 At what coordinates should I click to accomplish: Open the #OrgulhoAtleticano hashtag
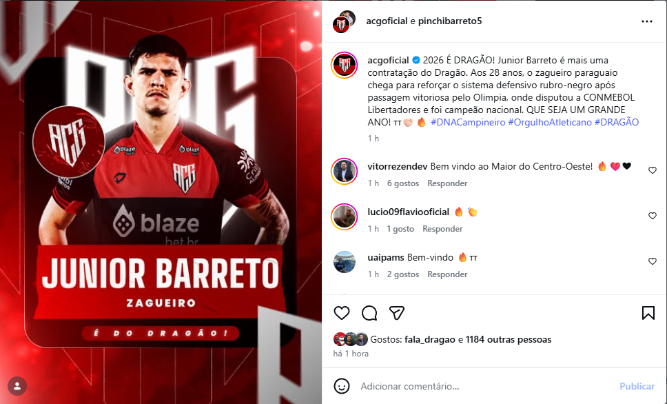(550, 122)
